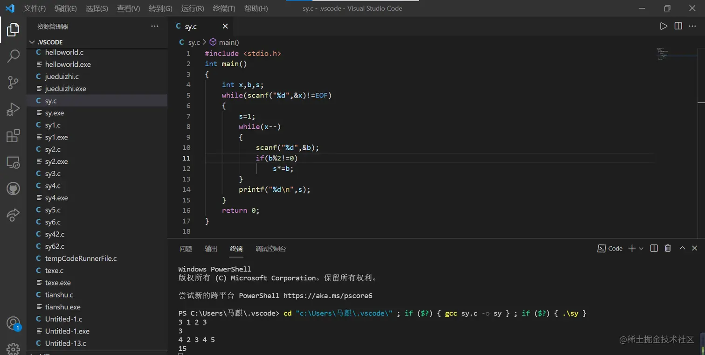Open Explorer panel's more actions ellipsis
Screen dimensions: 705x355
point(155,26)
